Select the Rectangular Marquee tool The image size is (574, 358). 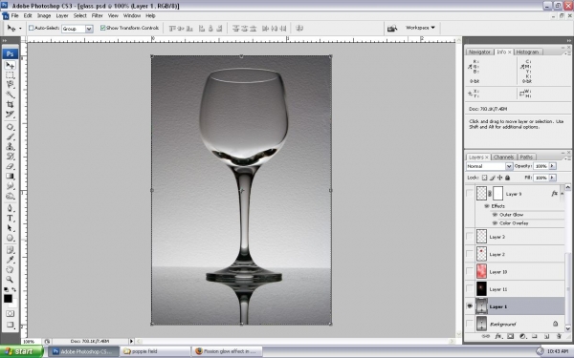(x=10, y=75)
